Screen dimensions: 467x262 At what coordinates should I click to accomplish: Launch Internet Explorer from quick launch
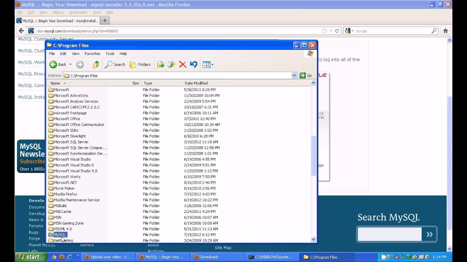click(69, 257)
